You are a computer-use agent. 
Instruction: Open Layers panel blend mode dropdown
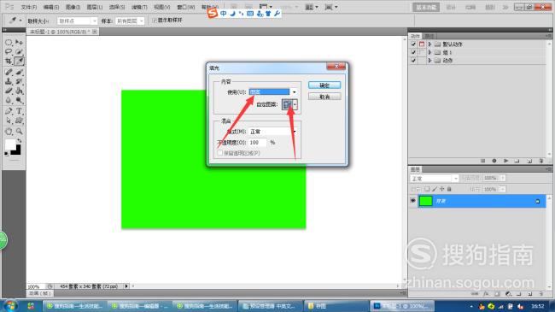click(x=435, y=179)
